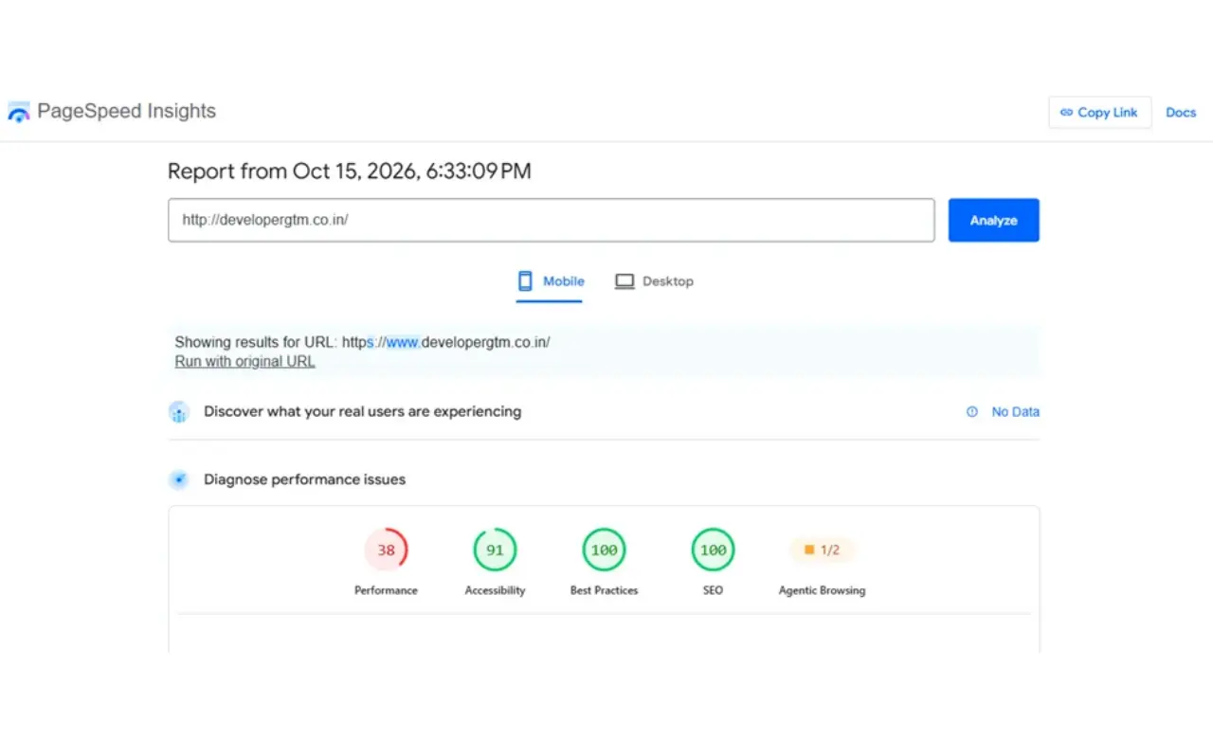Open the Docs link

1181,112
